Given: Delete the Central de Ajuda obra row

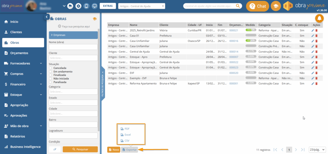Looking at the screenshot, I should coord(316,52).
